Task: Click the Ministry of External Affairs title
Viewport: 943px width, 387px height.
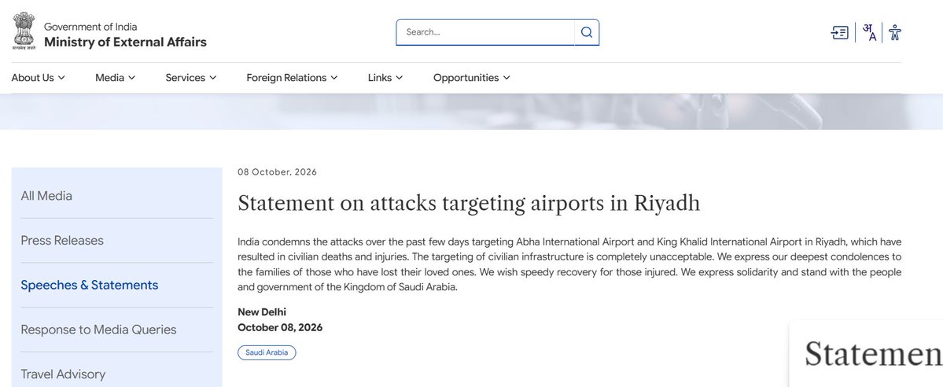Action: tap(125, 42)
